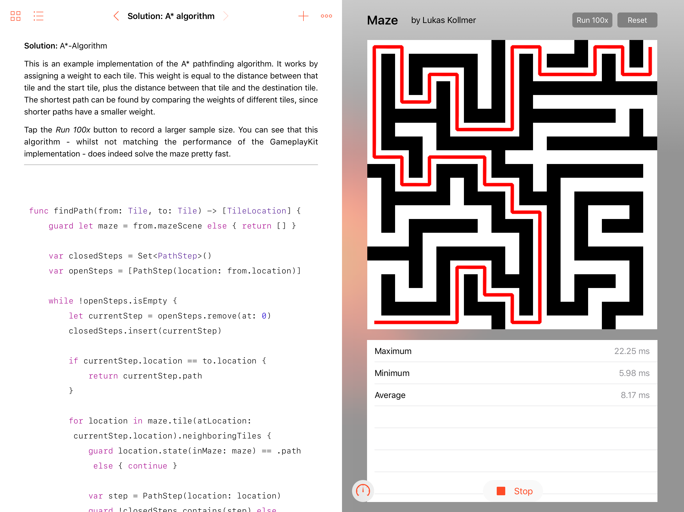Place cursor on 'while !openSteps.isEmpty' line
The height and width of the screenshot is (512, 684).
coord(113,301)
